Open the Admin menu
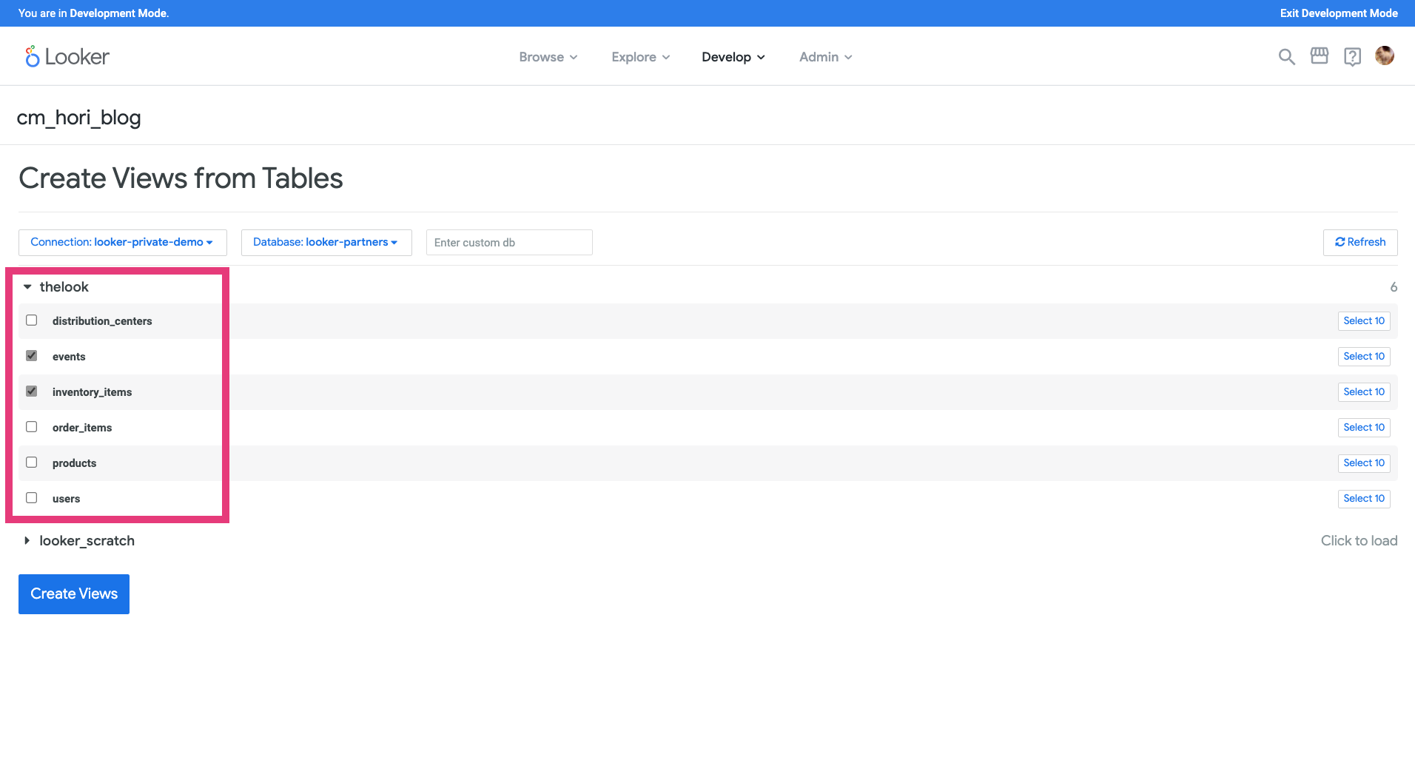Image resolution: width=1415 pixels, height=760 pixels. pos(824,56)
